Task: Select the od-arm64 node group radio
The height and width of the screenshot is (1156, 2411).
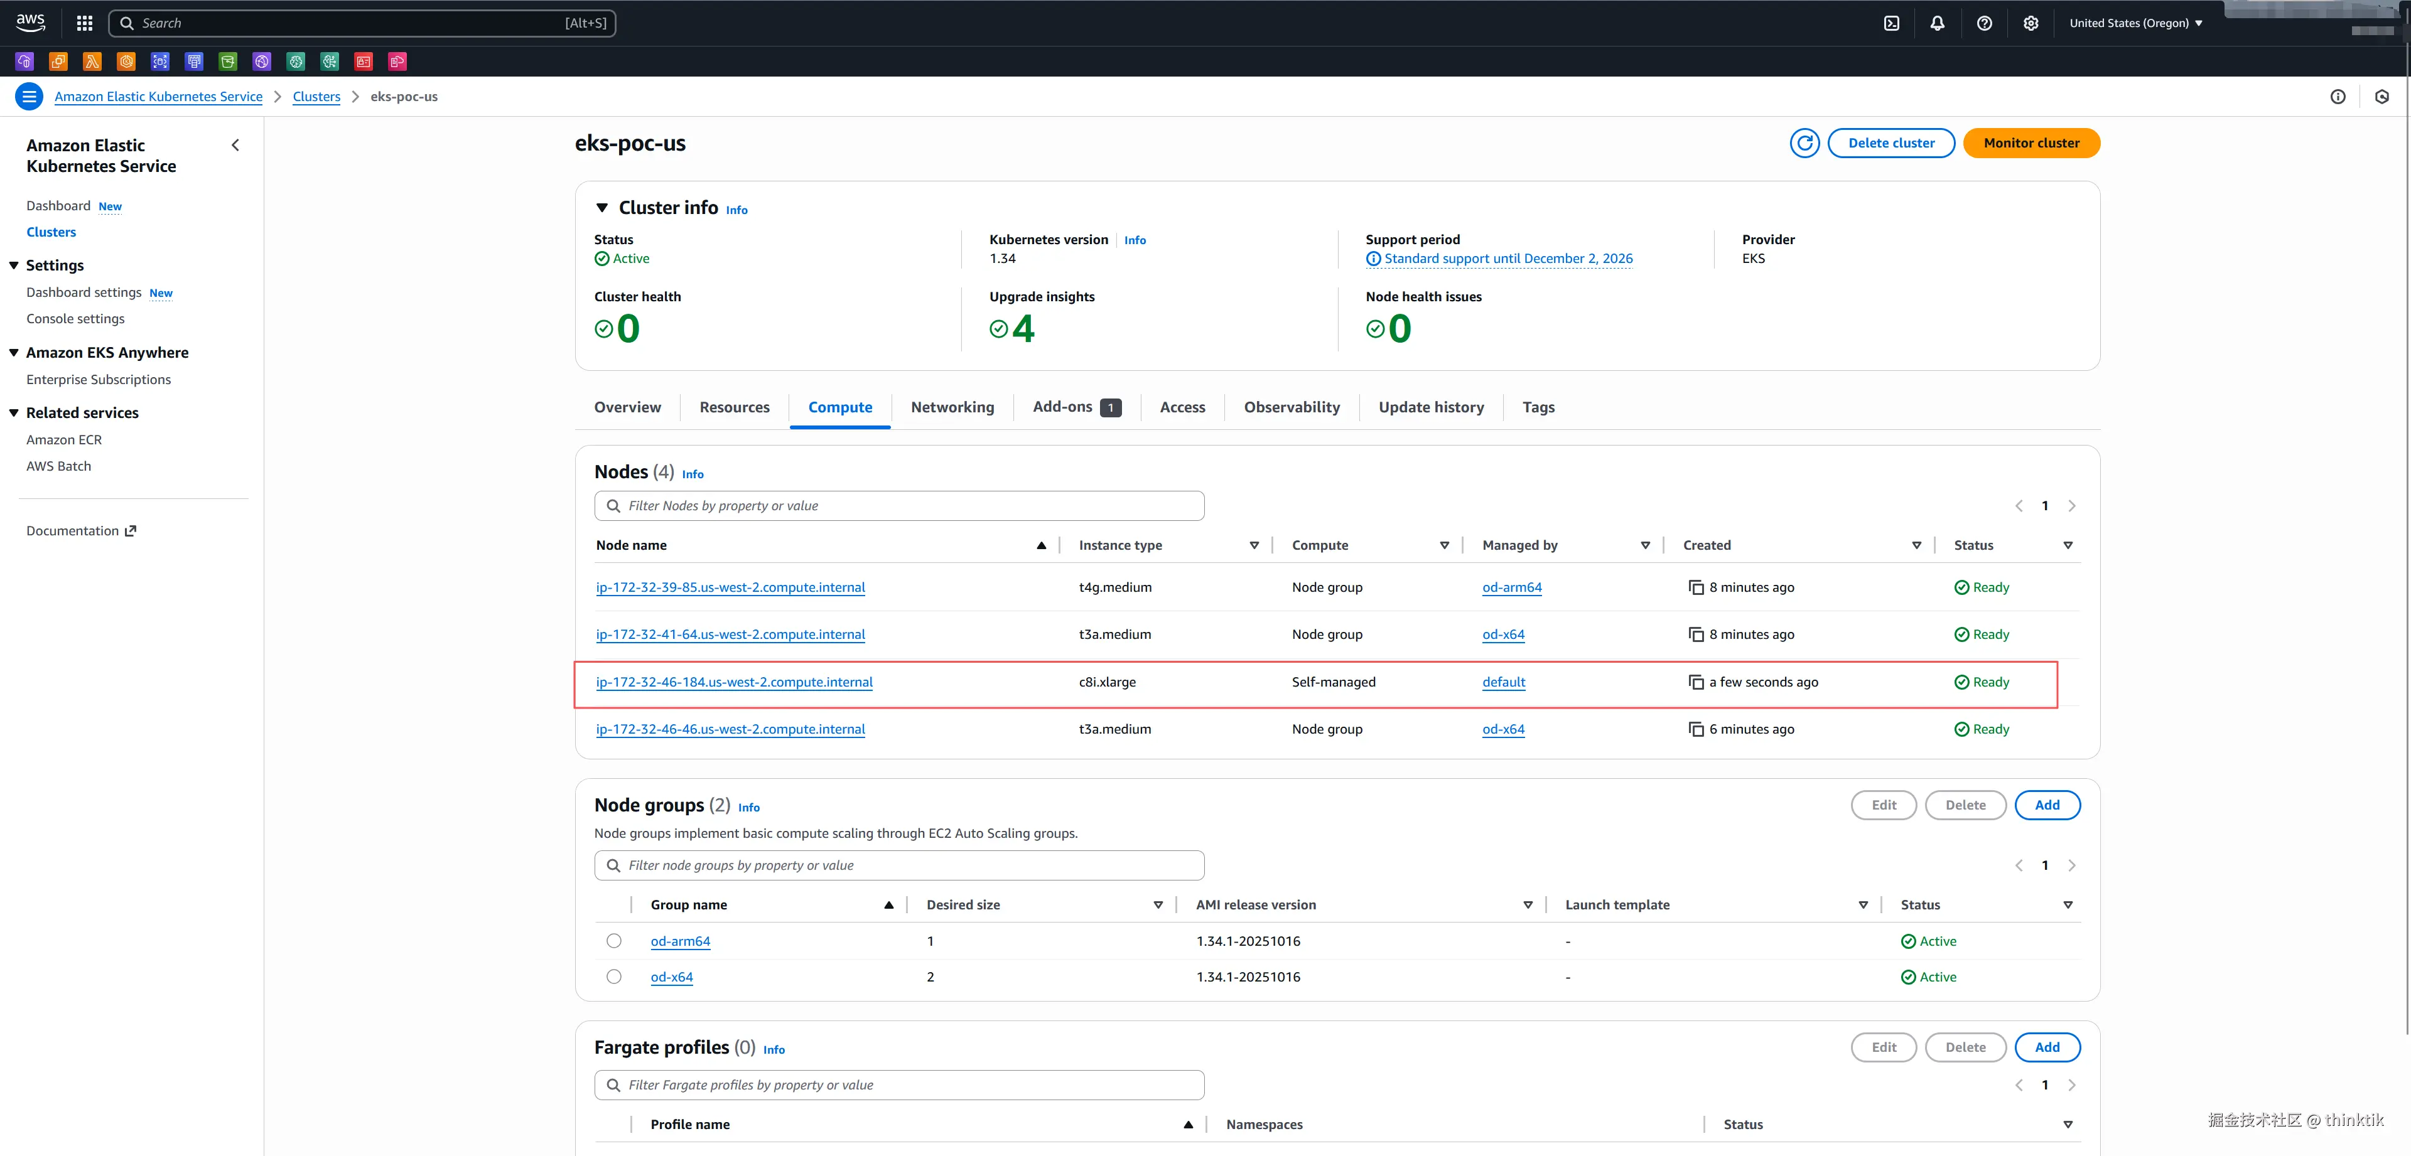Action: 613,941
